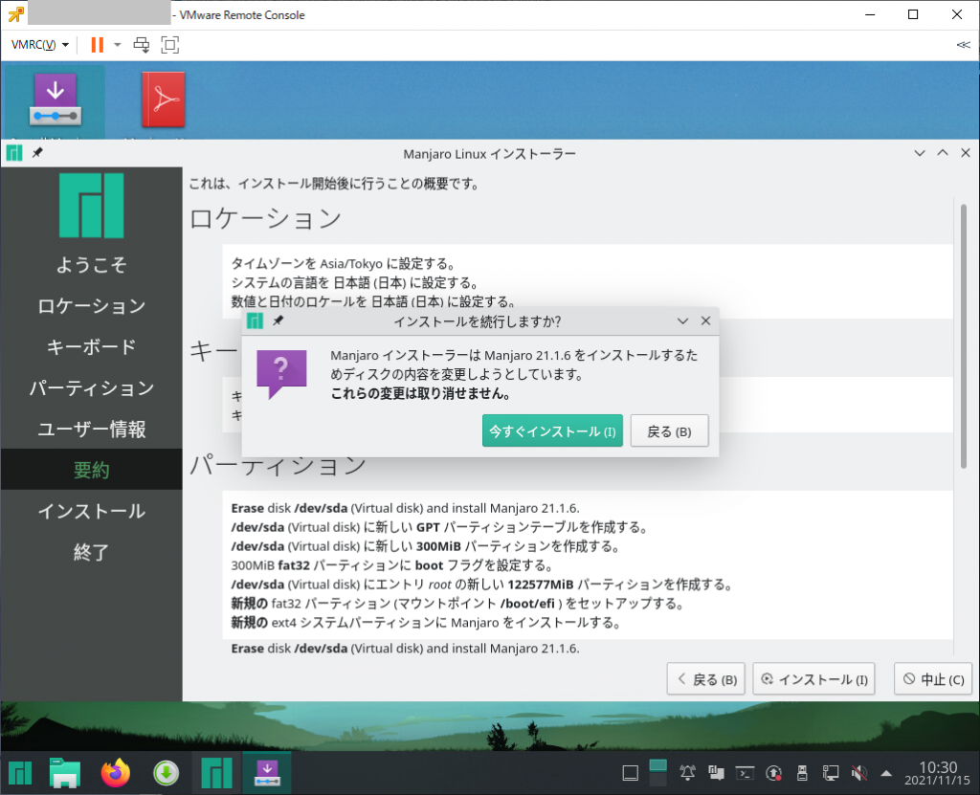Click the purple question mark dialog icon
Screen dimensions: 980x795
pos(281,374)
